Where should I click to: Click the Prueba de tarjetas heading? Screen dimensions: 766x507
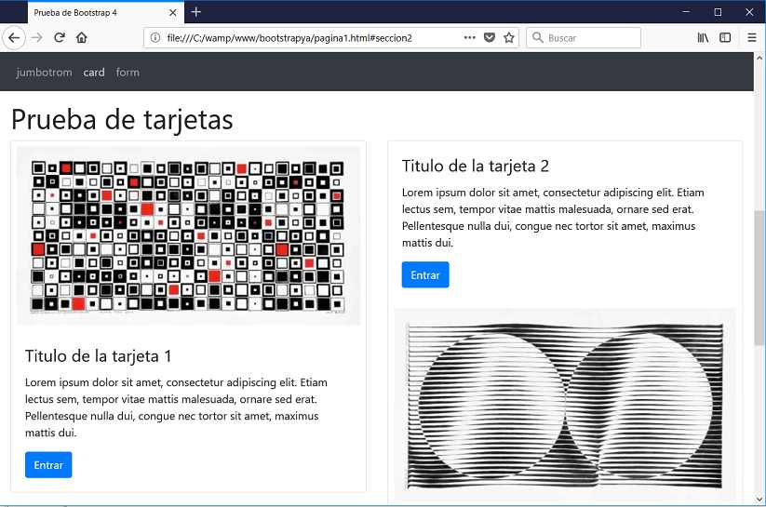[x=122, y=119]
